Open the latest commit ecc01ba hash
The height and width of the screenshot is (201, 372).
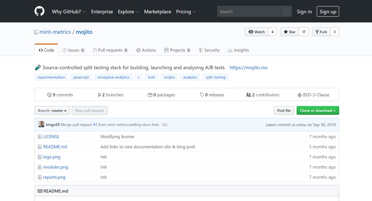tap(299, 125)
